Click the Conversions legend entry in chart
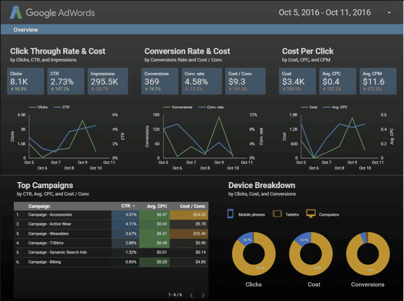This screenshot has height=301, width=404. point(178,107)
